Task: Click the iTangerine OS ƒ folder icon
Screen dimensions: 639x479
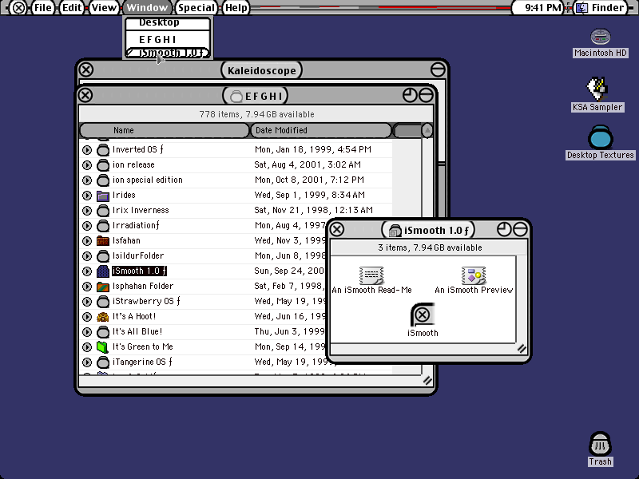Action: tap(103, 362)
